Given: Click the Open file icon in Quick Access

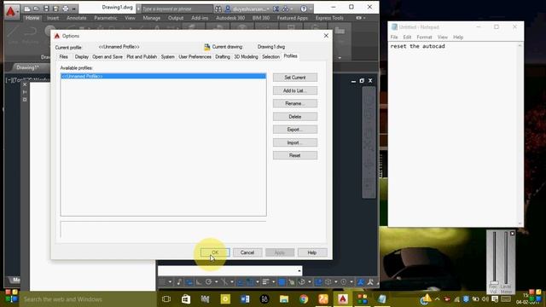Looking at the screenshot, I should pyautogui.click(x=36, y=9).
